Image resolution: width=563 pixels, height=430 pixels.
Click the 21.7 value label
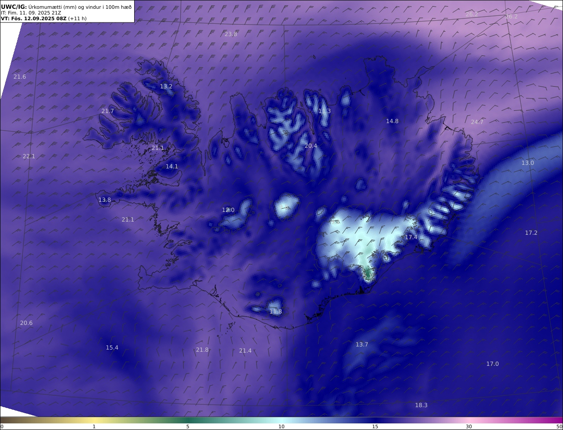pyautogui.click(x=108, y=111)
